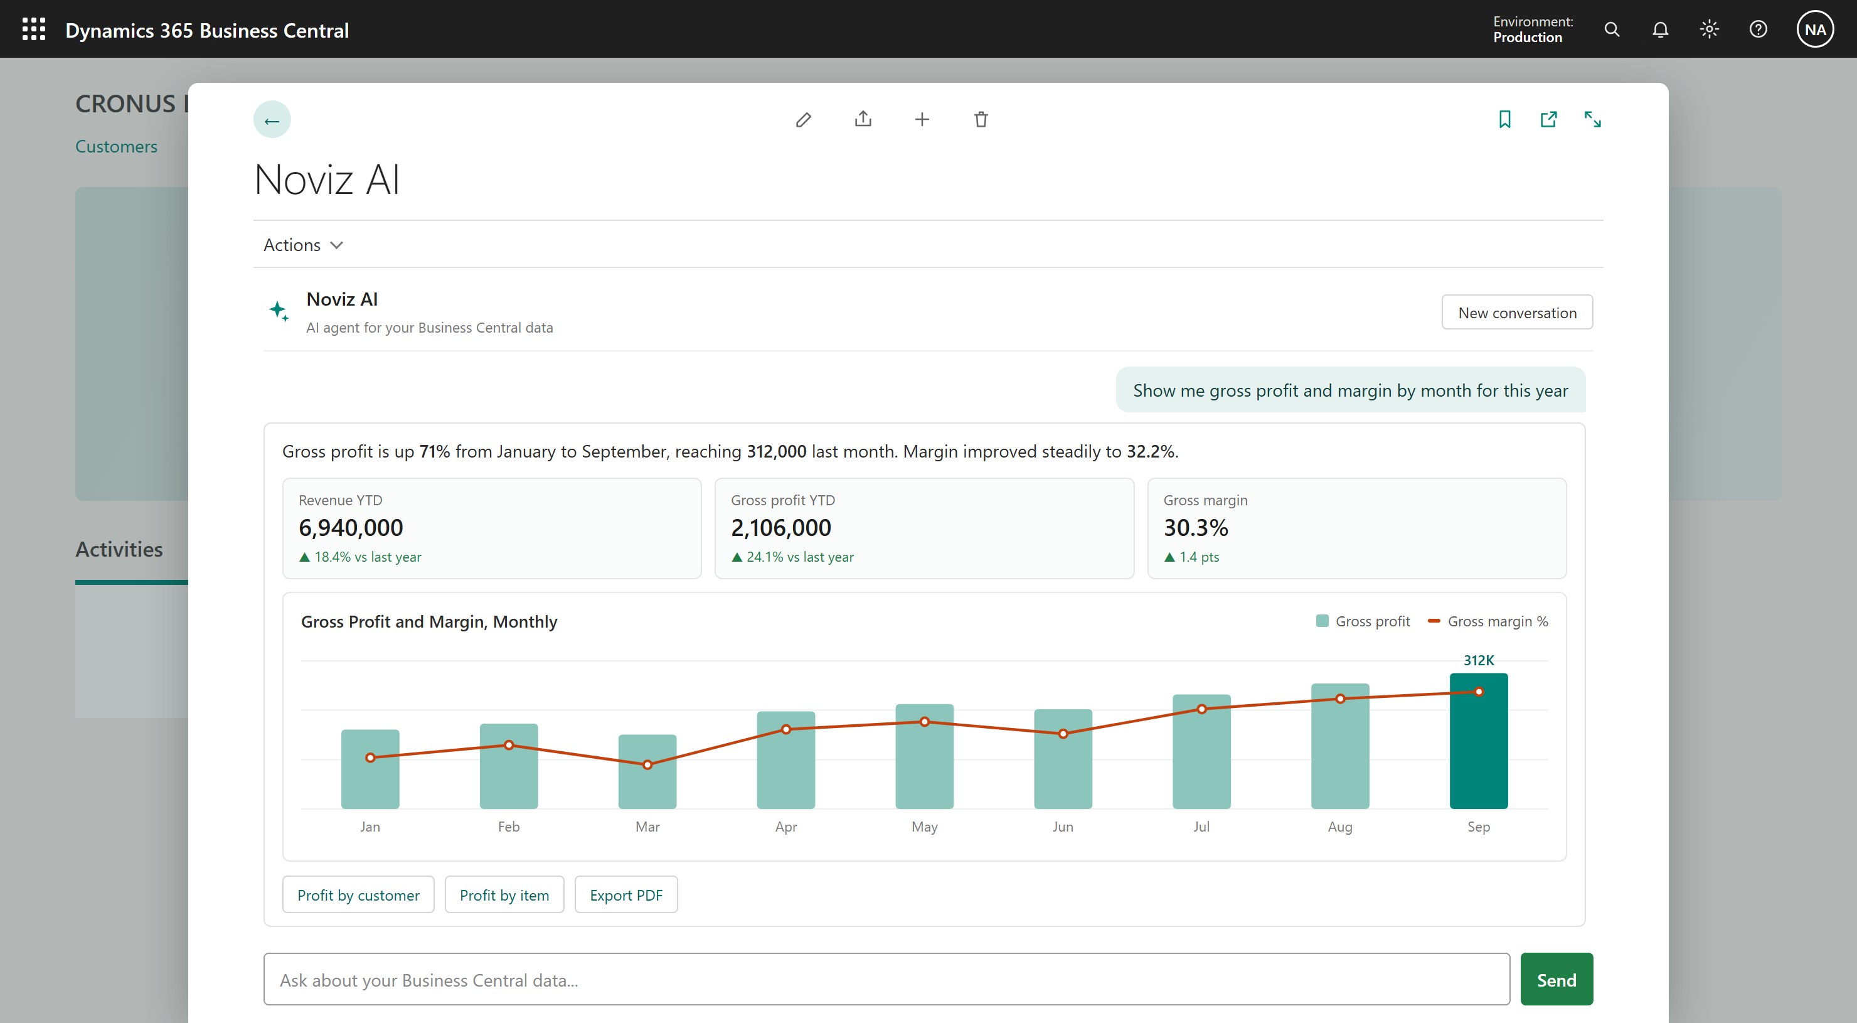Click the Export PDF button
Screen dimensions: 1857x1023
625,895
